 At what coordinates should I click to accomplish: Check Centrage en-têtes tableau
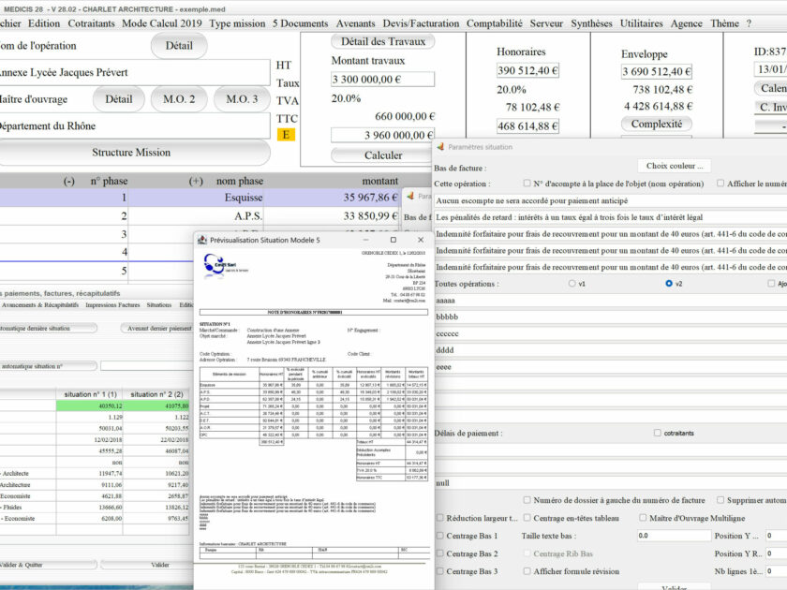tap(527, 517)
